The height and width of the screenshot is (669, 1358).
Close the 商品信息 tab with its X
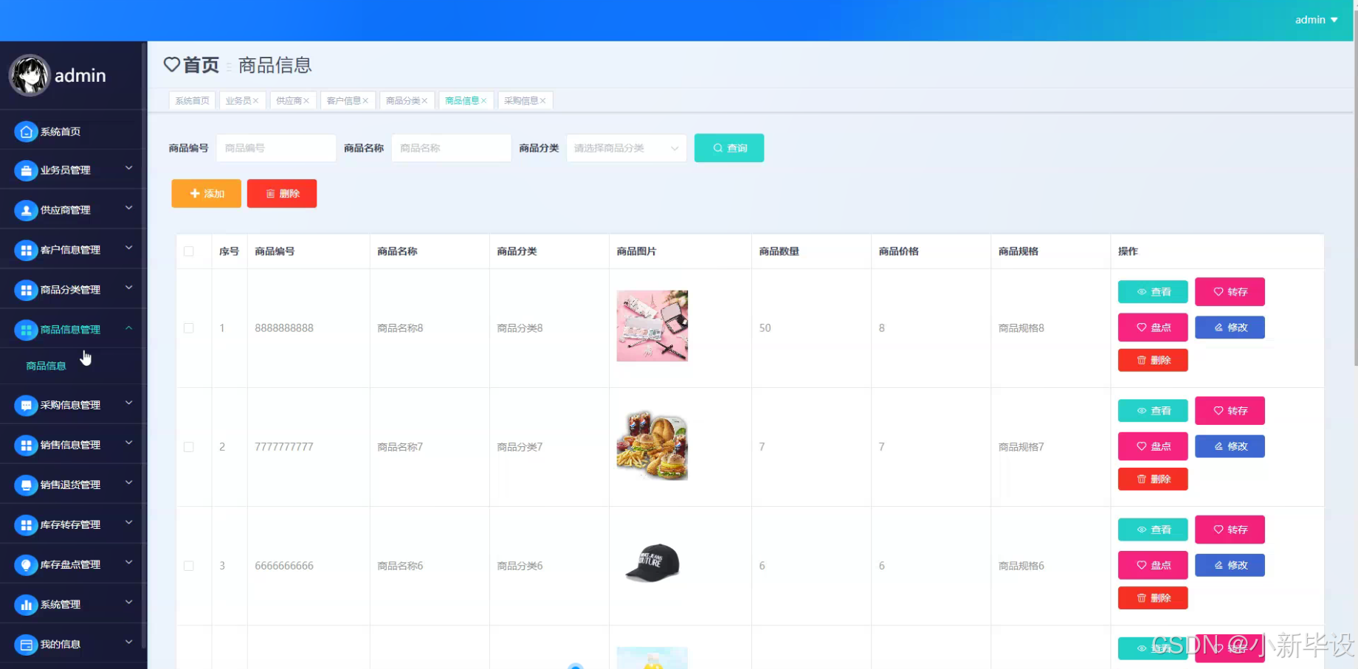[x=483, y=101]
